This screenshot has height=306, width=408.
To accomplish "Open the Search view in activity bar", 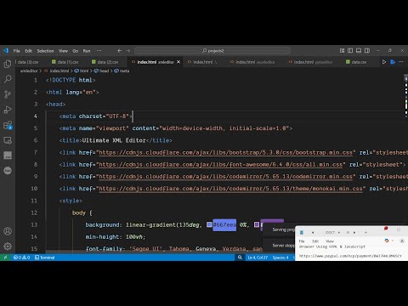I will click(8, 79).
